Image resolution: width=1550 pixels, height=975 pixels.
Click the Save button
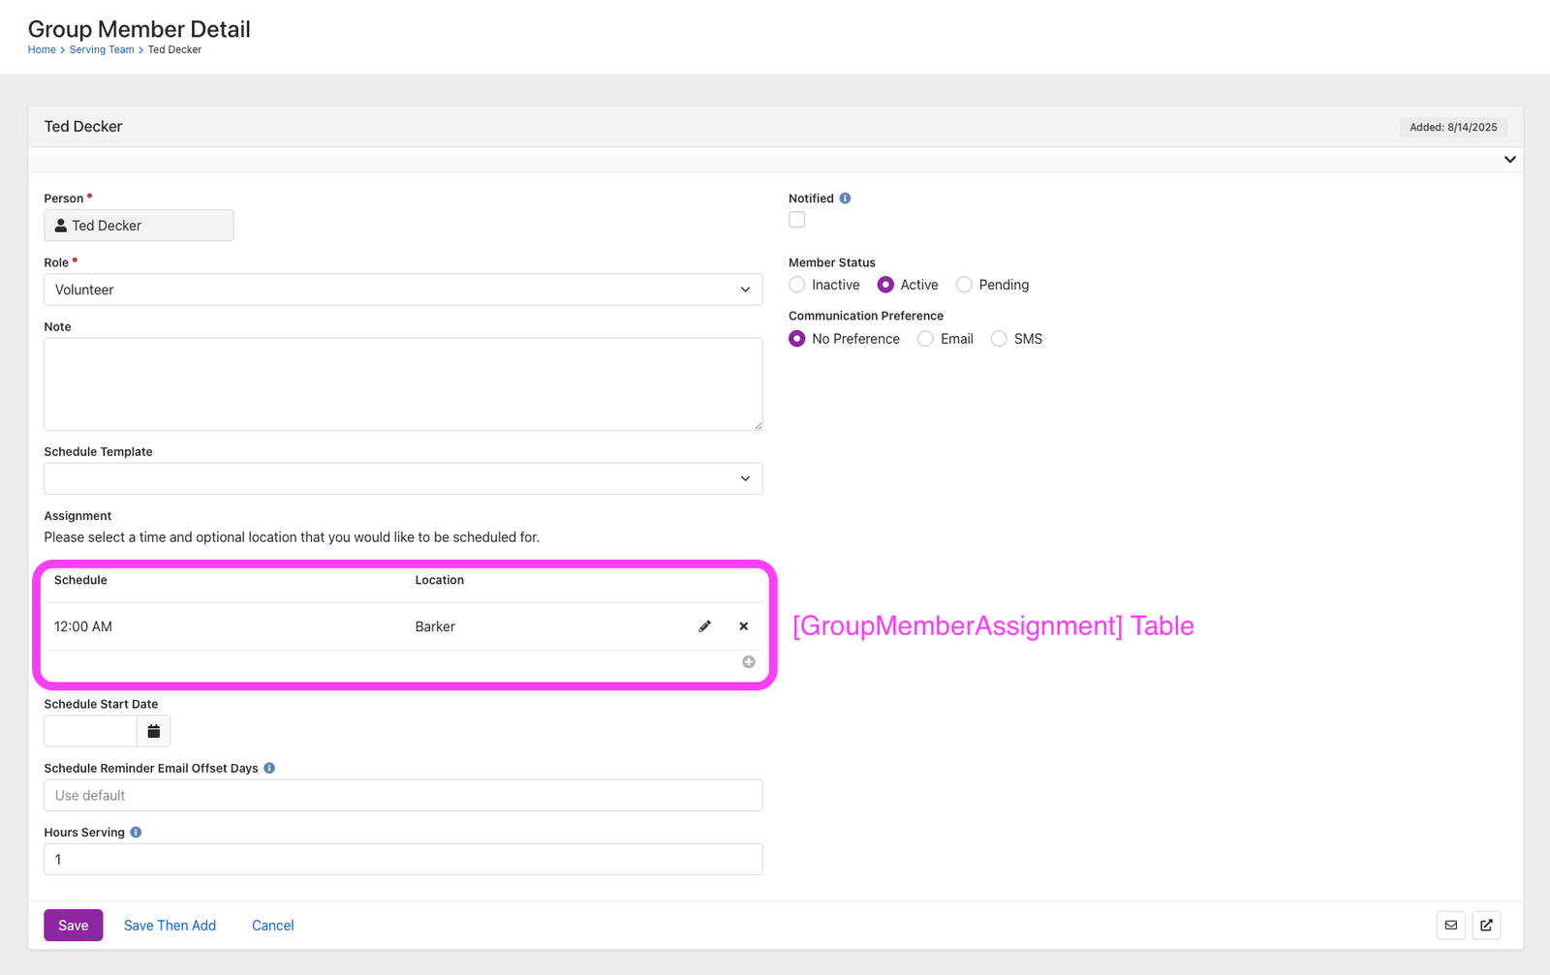point(73,925)
